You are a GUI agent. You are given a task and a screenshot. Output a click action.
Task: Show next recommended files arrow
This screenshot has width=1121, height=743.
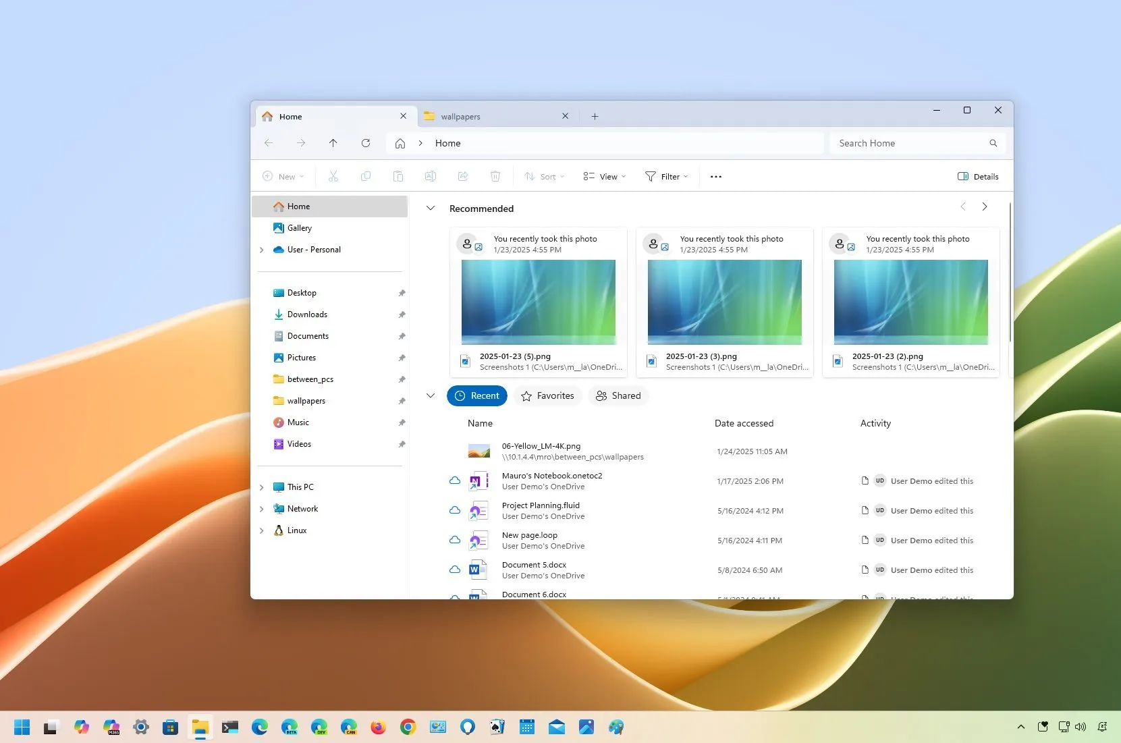pos(985,207)
